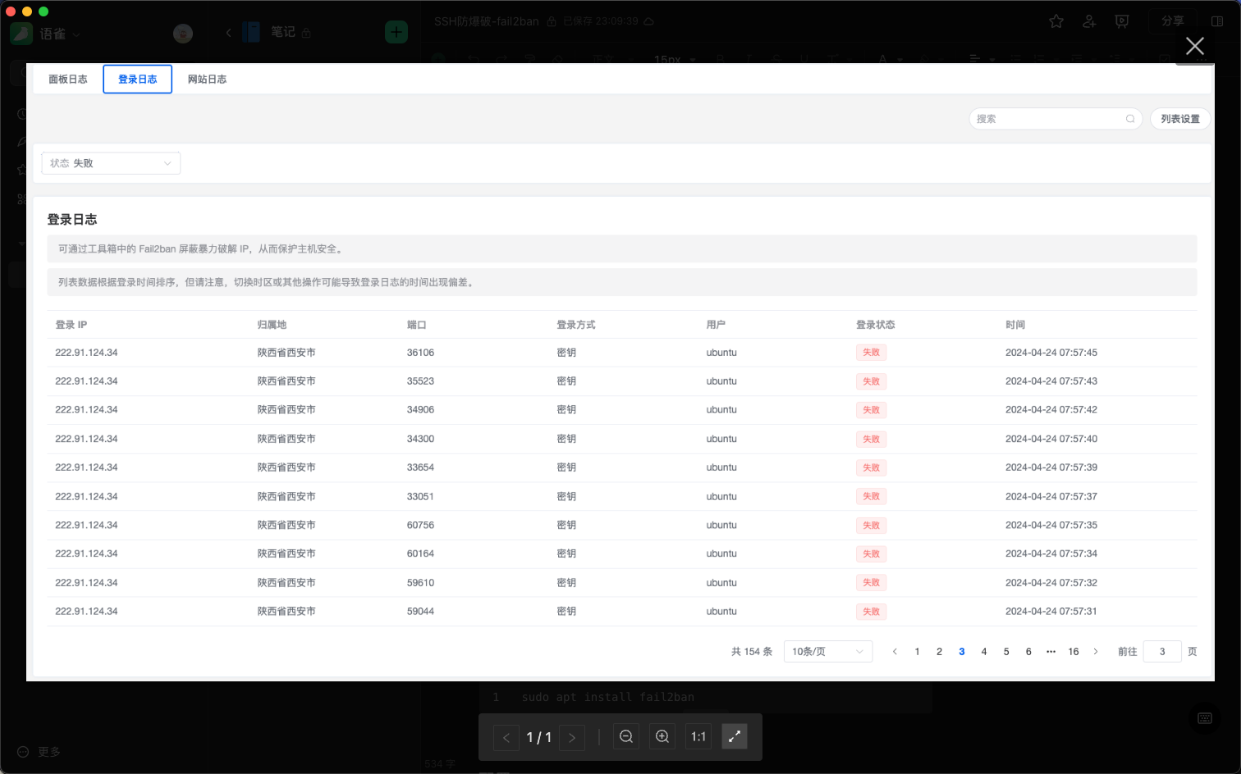Click 密钥 in port 60164 row
This screenshot has width=1241, height=774.
566,553
